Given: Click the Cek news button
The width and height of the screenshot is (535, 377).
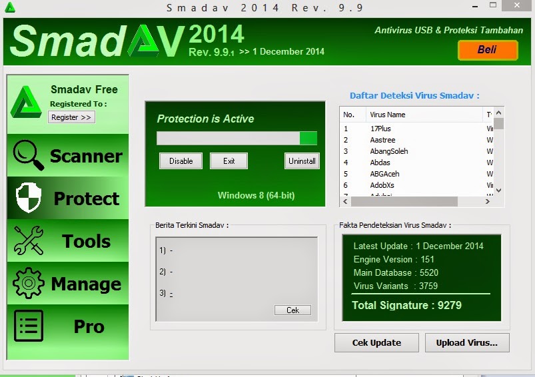Looking at the screenshot, I should click(292, 310).
